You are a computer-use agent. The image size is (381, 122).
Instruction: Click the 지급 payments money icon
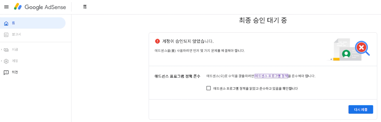pos(6,50)
